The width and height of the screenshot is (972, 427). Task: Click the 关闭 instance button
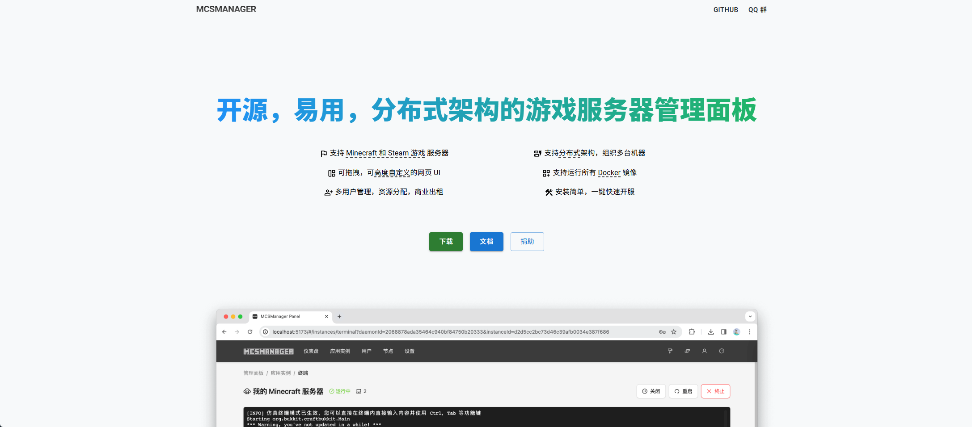(x=651, y=391)
